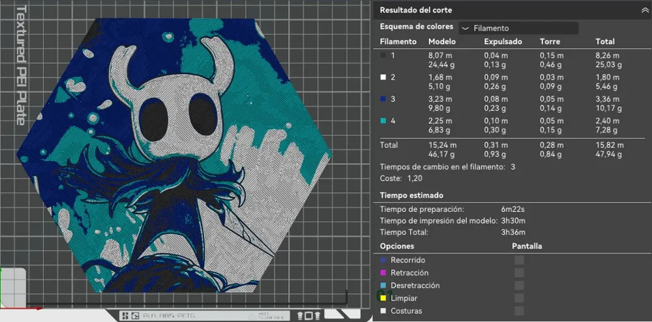This screenshot has height=322, width=652.
Task: Click the 25,03 g total value
Action: (608, 65)
